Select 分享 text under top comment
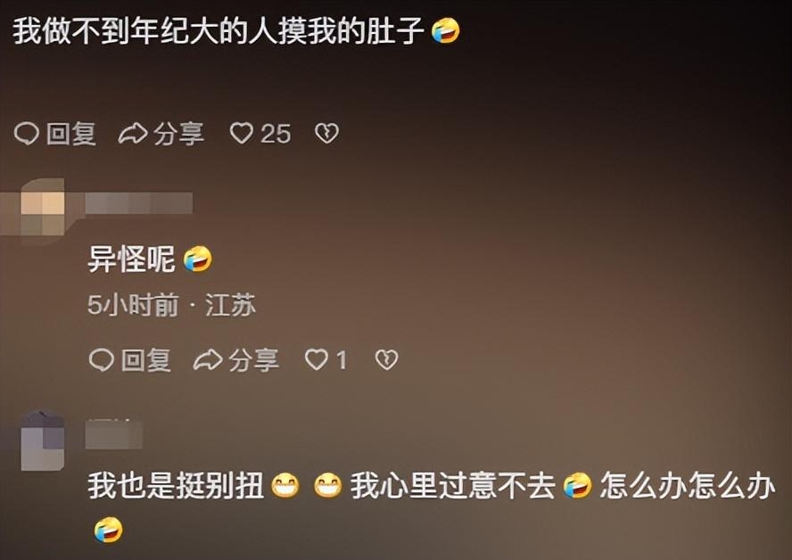The height and width of the screenshot is (560, 792). (178, 134)
